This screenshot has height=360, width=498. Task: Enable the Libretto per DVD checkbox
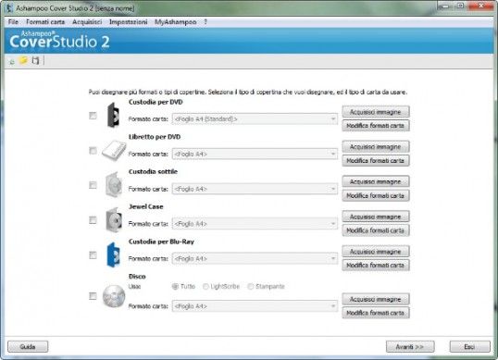click(x=93, y=151)
